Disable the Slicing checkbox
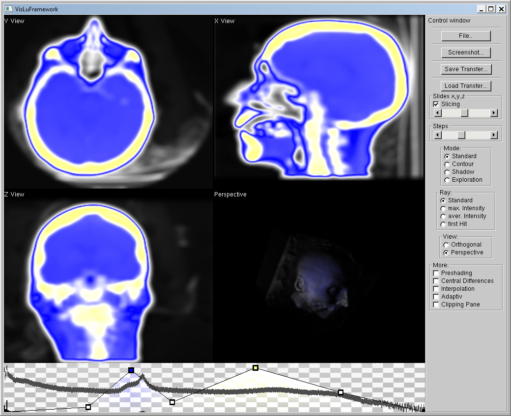 (x=436, y=104)
